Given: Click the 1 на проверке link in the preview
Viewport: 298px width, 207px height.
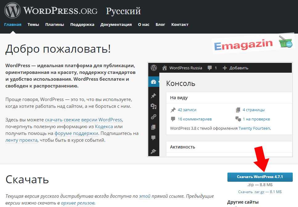Looking at the screenshot, I should pos(256,119).
